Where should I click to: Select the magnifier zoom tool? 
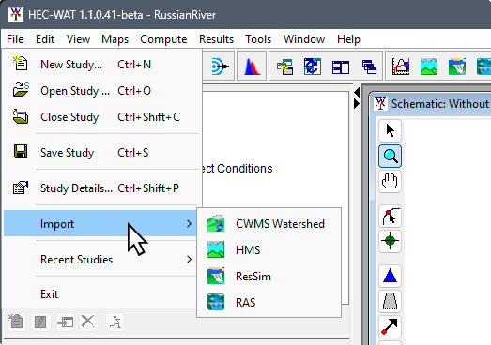[390, 156]
